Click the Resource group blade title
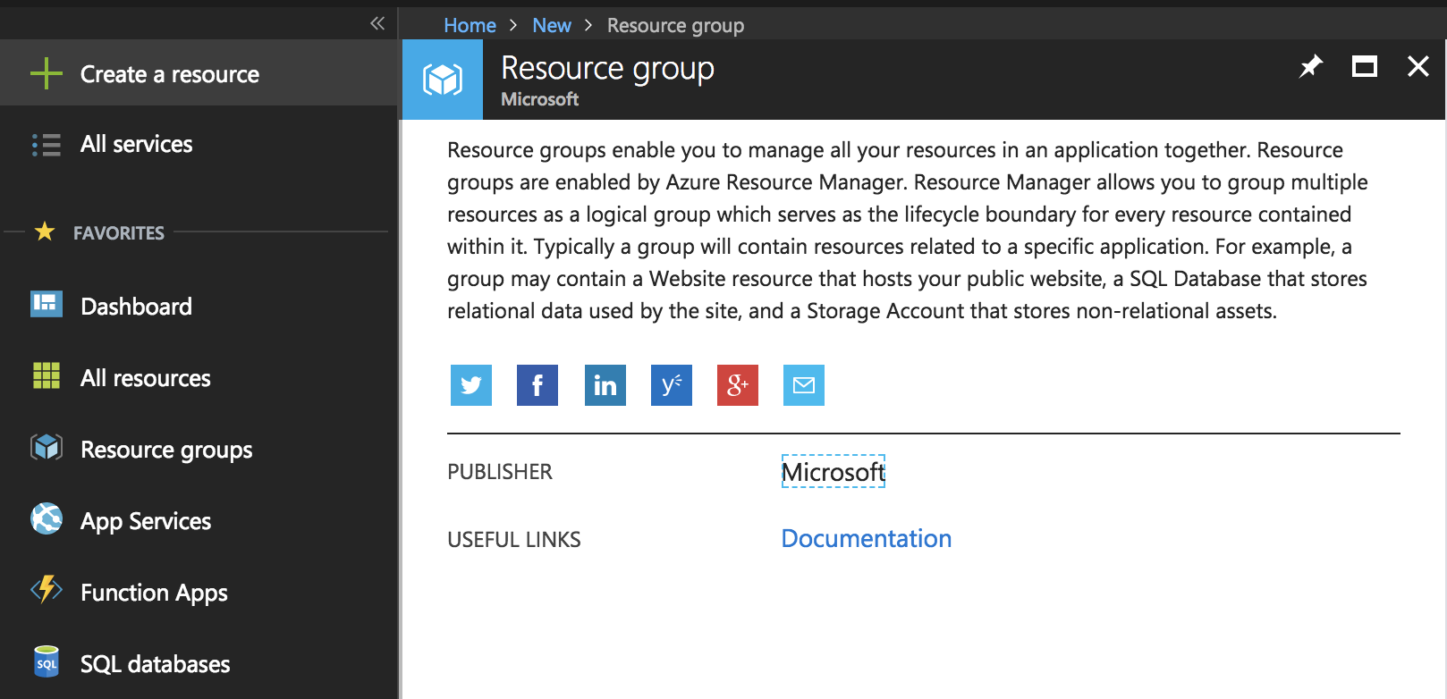Image resolution: width=1447 pixels, height=699 pixels. click(x=607, y=69)
